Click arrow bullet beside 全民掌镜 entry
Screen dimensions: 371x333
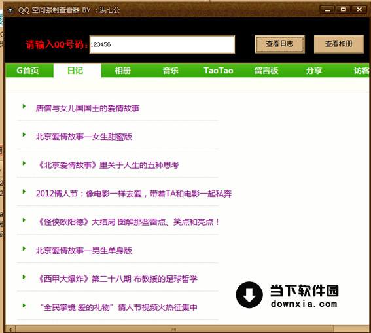pyautogui.click(x=24, y=306)
